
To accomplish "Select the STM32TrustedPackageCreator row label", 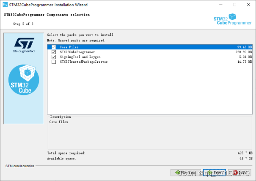I will pyautogui.click(x=84, y=62).
